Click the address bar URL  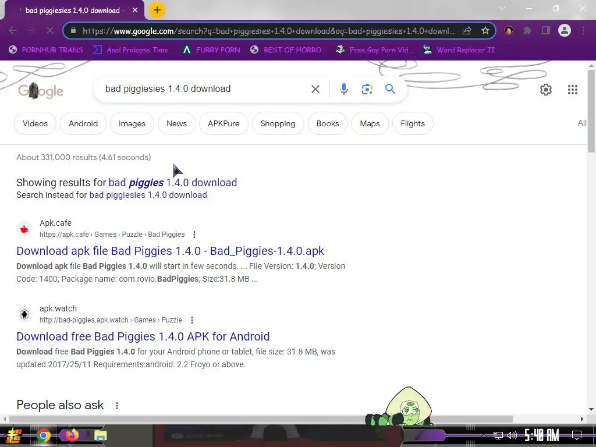tap(268, 31)
